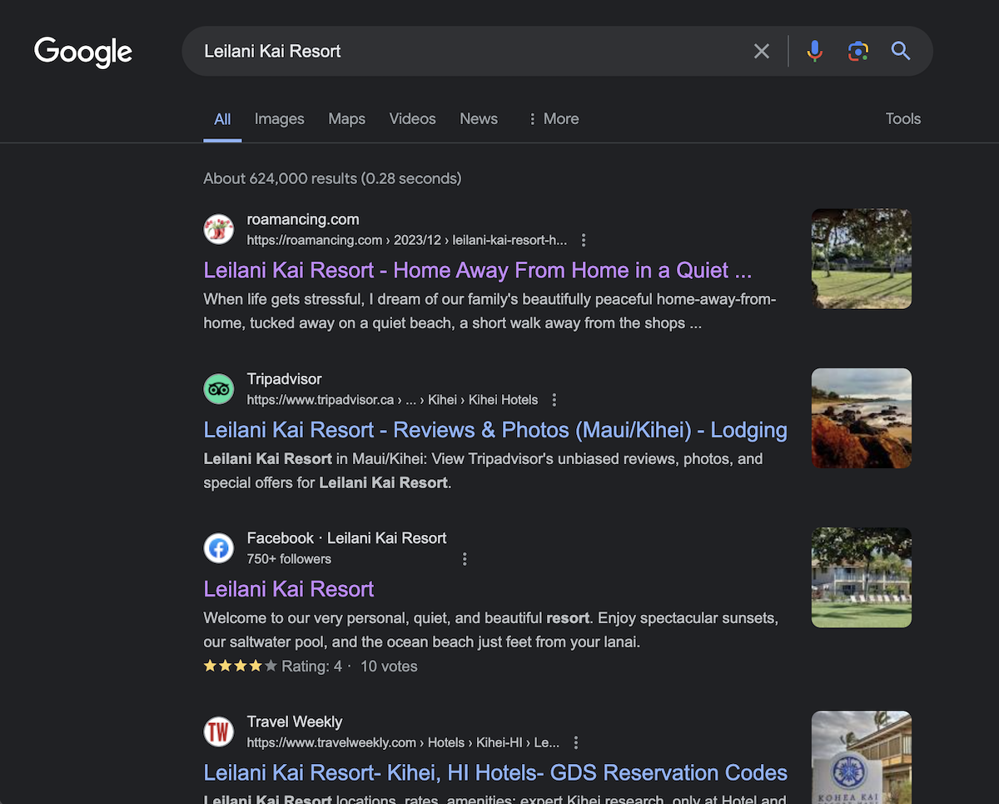The image size is (999, 804).
Task: Click the roamancing.com site favicon
Action: pos(219,229)
